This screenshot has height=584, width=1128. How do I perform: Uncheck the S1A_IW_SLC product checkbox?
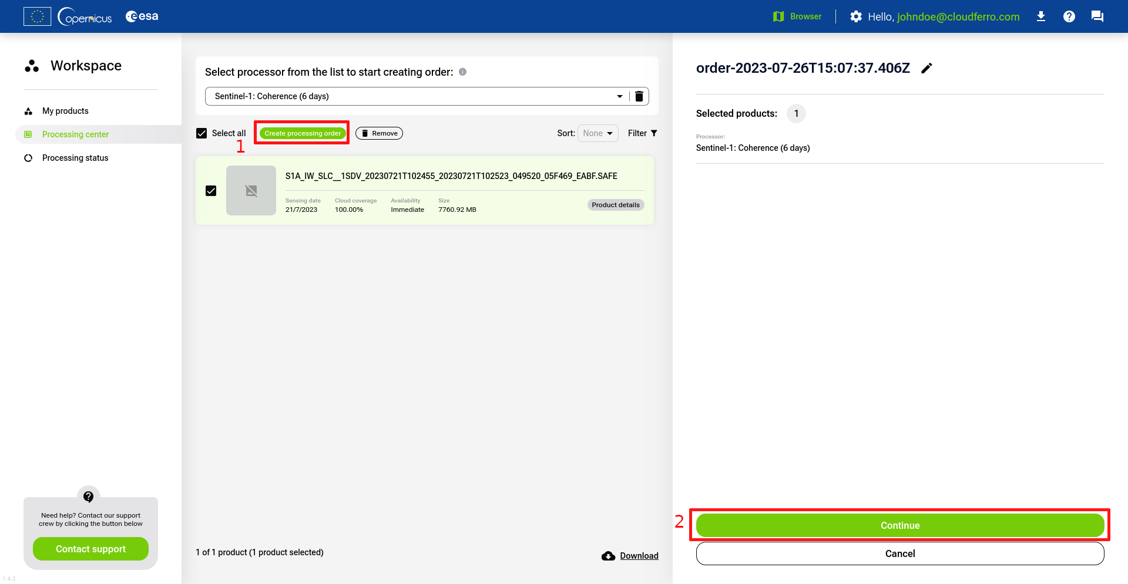211,191
